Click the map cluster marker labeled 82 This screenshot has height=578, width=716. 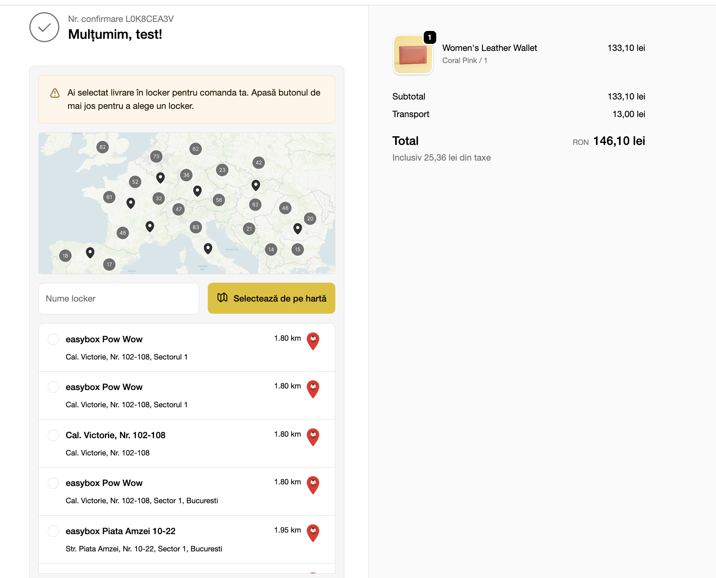(x=103, y=147)
